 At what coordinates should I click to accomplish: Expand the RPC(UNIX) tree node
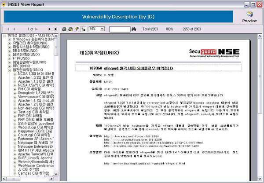coord(10,66)
